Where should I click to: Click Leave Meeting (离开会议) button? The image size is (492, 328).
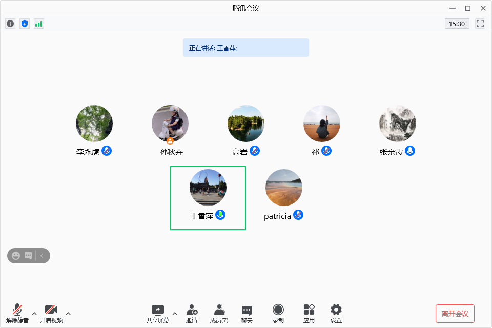[x=455, y=313]
